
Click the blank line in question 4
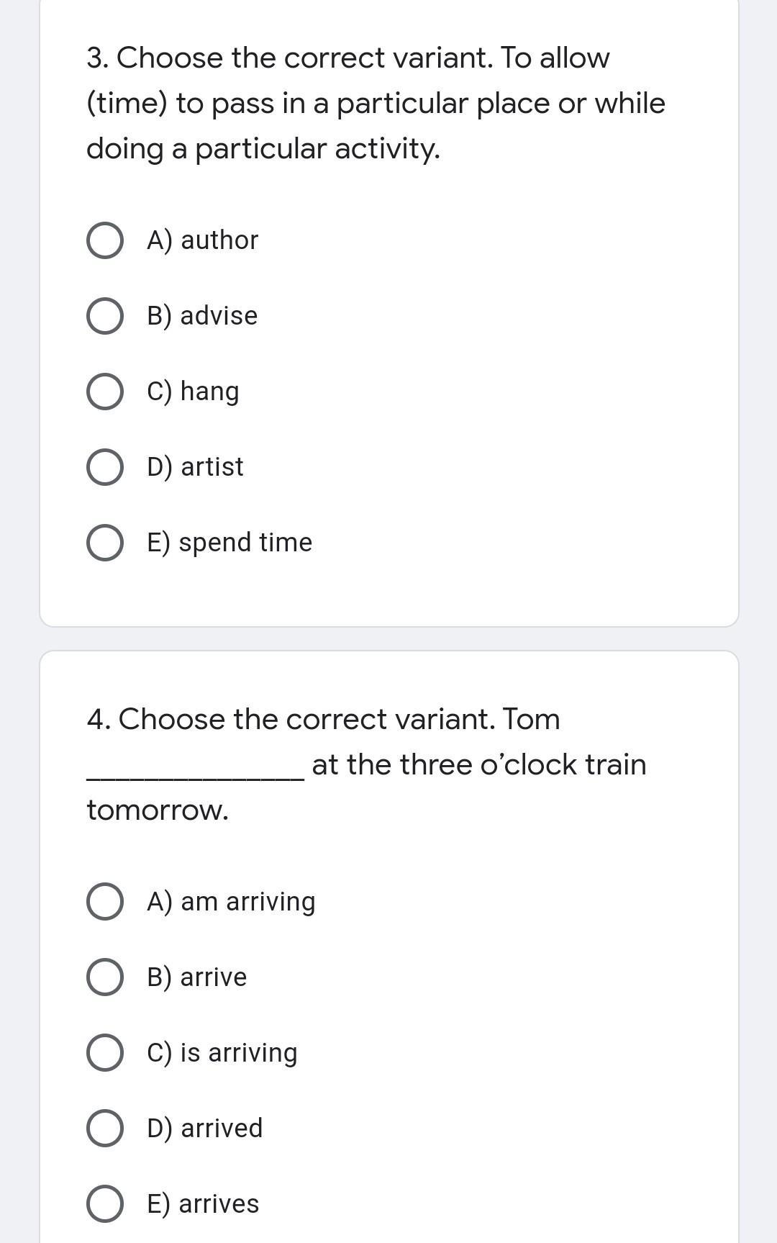click(x=195, y=777)
